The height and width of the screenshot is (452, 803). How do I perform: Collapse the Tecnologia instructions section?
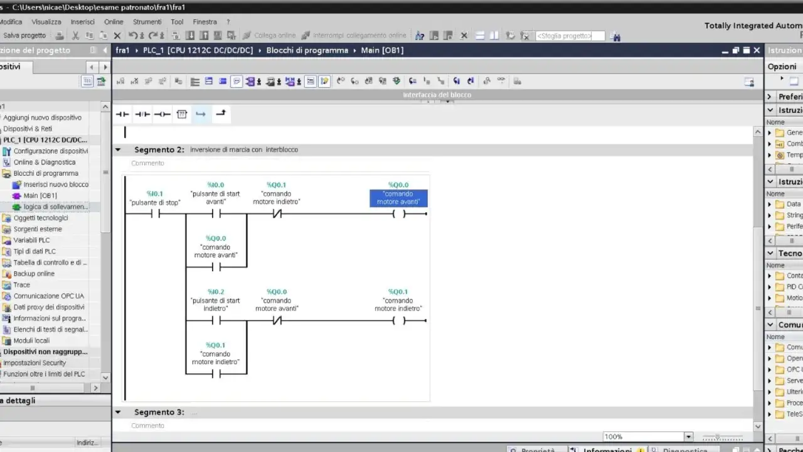770,253
